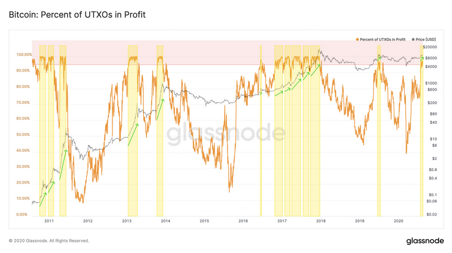Click the Glassnode copyright notice text

tap(49, 240)
